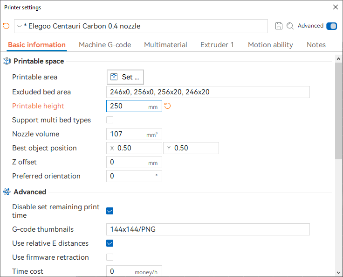The height and width of the screenshot is (277, 343).
Task: Click the scrollbar up arrow
Action: [339, 59]
